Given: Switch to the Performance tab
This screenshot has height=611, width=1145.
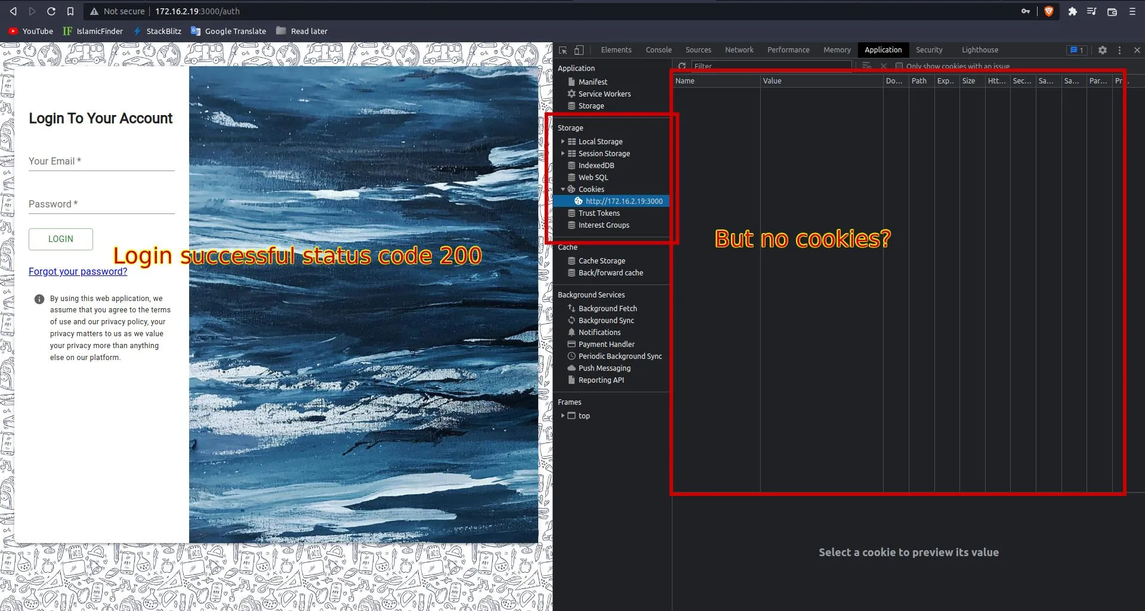Looking at the screenshot, I should (x=788, y=50).
